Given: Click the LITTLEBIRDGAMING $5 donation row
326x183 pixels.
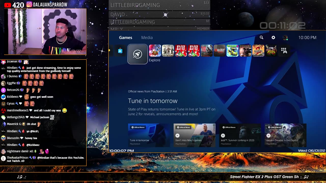Looking at the screenshot, I should [159, 22].
